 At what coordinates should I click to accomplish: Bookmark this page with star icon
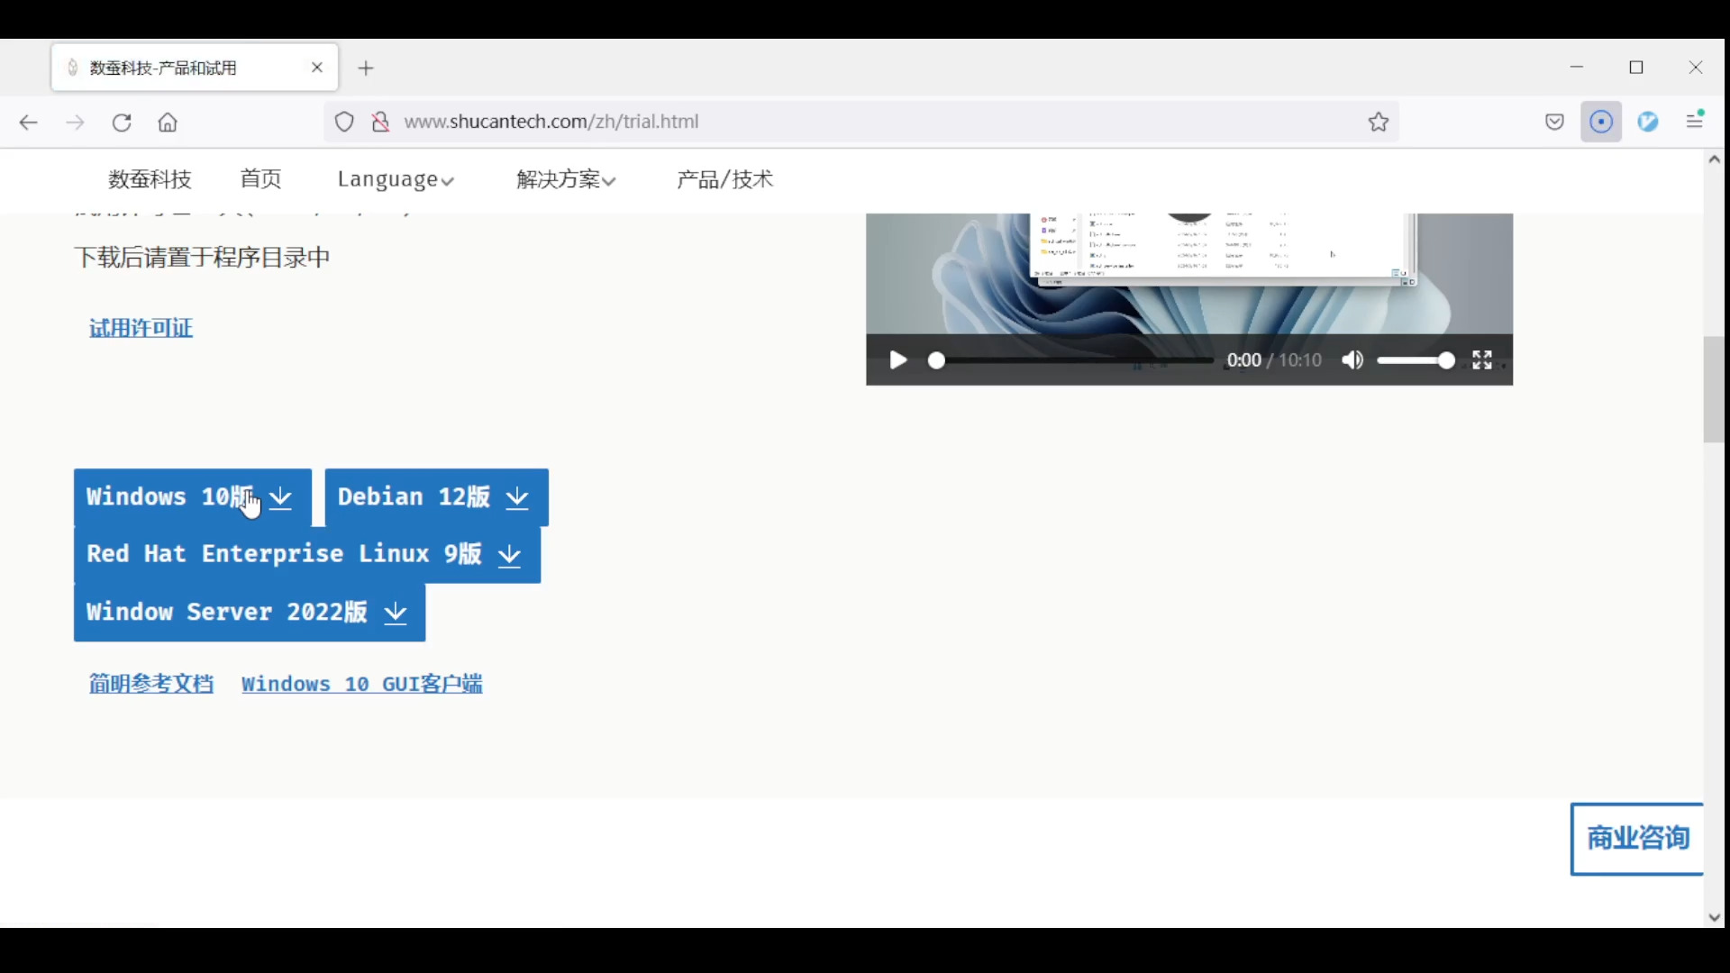point(1378,122)
